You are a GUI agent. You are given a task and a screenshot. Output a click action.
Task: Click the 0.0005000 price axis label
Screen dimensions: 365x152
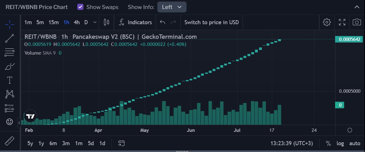[350, 91]
